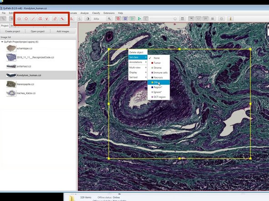Click the yellow icon at toolbar end

230,19
